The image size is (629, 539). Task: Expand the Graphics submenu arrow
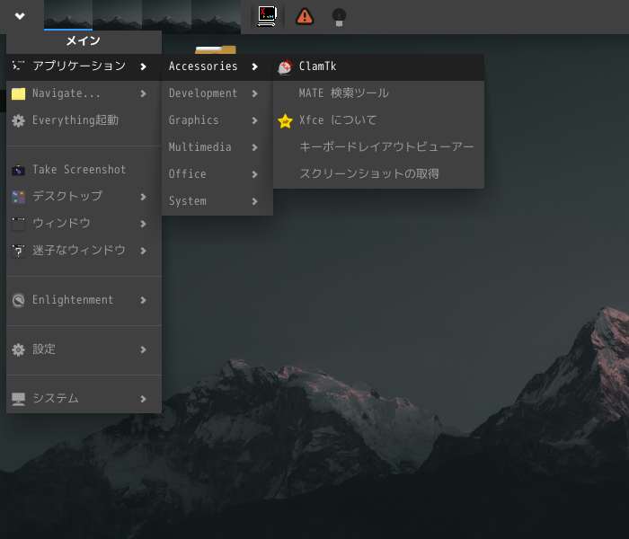pyautogui.click(x=254, y=120)
